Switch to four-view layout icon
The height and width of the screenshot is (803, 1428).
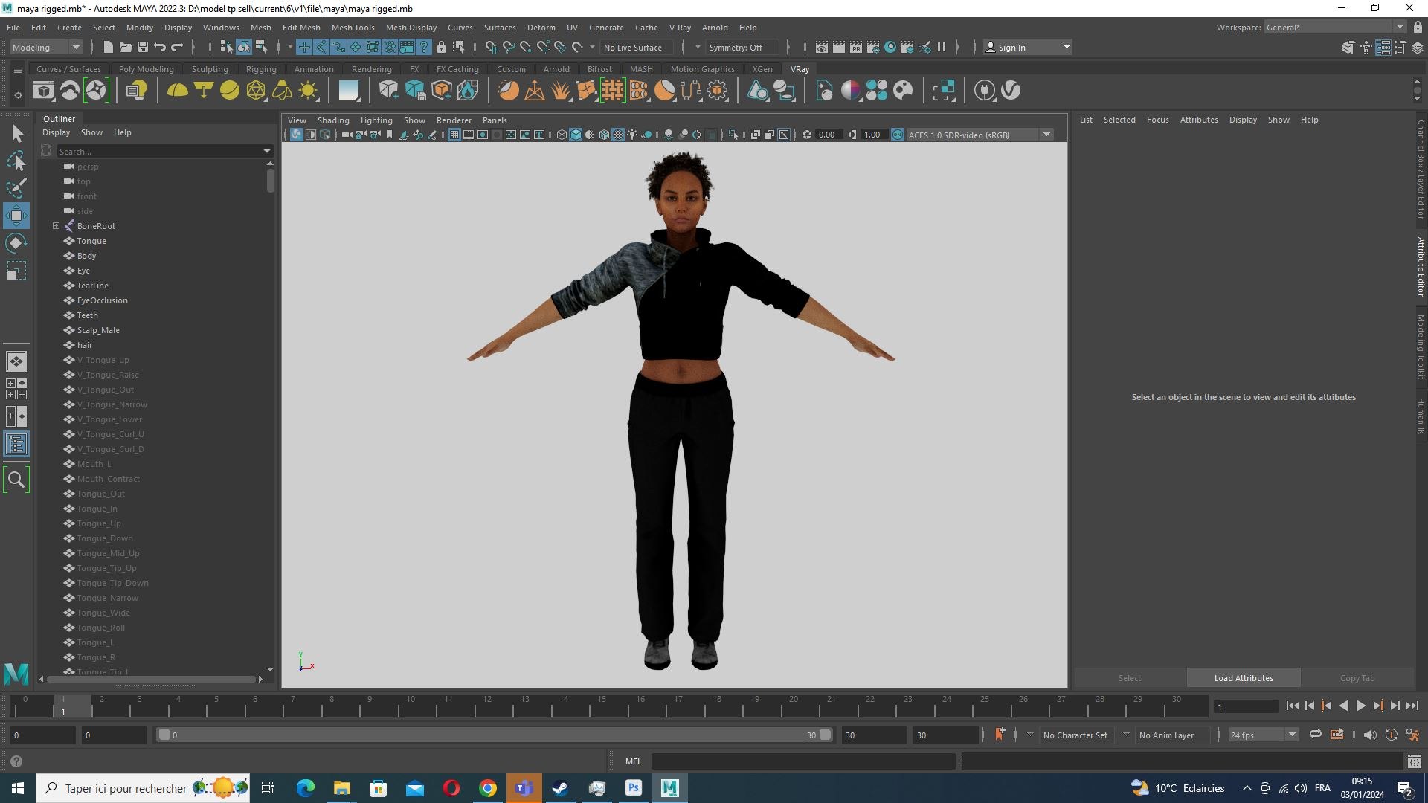click(x=16, y=389)
